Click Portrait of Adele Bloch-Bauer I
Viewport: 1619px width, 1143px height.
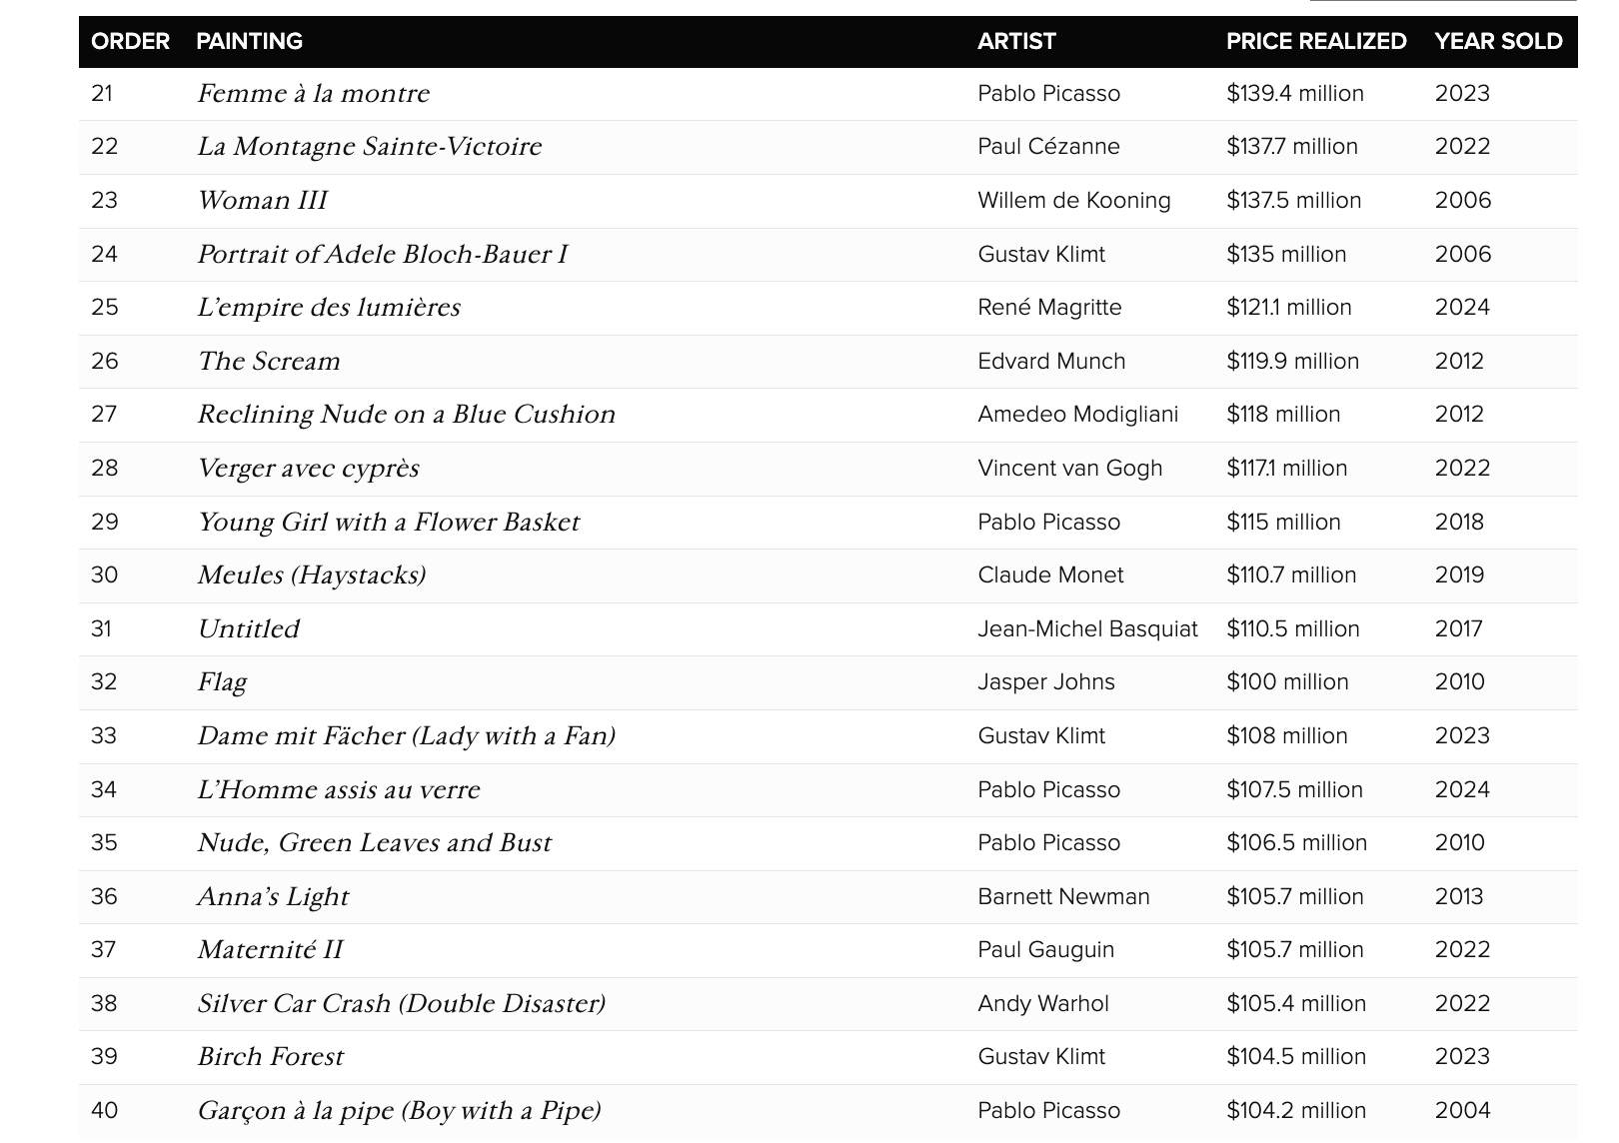(x=382, y=255)
